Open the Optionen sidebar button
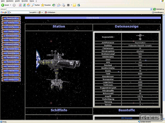The height and width of the screenshot is (123, 165). [x=11, y=66]
